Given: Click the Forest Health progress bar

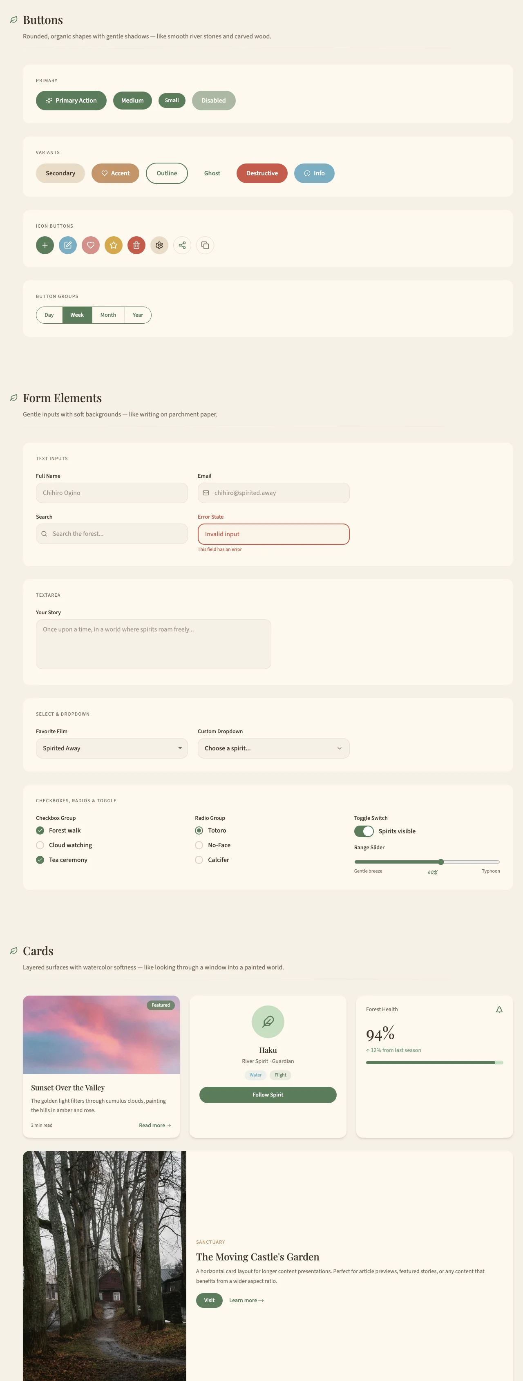Looking at the screenshot, I should click(435, 1062).
